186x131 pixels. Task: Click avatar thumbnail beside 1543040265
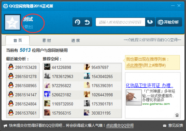87,76
